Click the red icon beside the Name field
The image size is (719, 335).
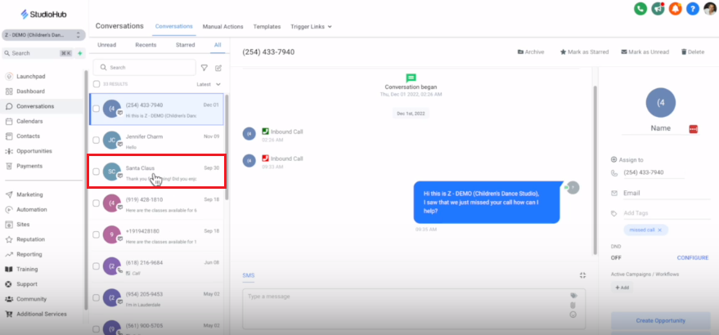click(x=694, y=130)
